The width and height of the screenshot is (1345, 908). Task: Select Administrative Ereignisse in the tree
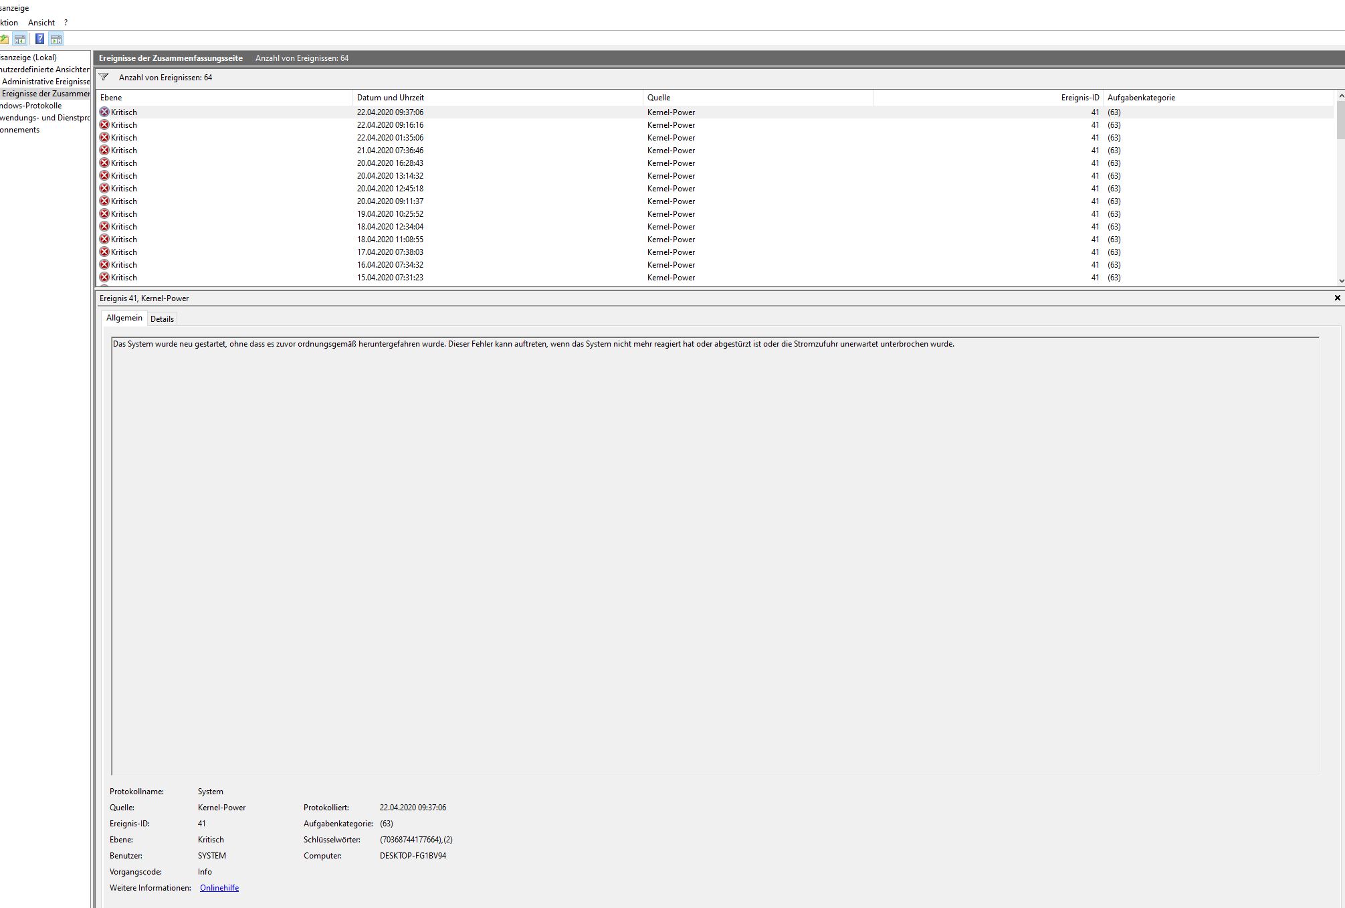[x=45, y=82]
